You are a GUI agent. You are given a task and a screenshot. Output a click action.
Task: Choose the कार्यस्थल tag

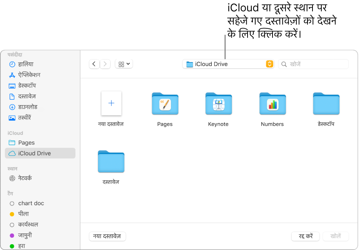click(x=40, y=225)
